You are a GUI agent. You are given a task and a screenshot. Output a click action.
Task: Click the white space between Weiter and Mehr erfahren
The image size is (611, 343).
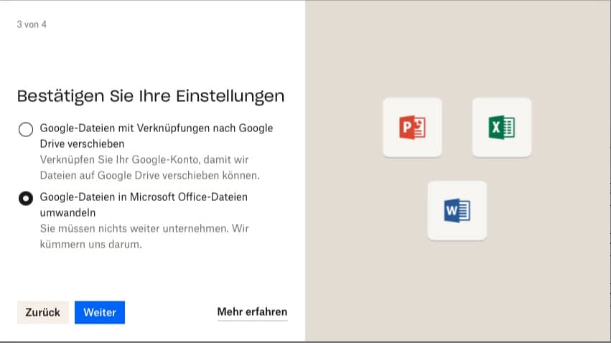point(171,312)
